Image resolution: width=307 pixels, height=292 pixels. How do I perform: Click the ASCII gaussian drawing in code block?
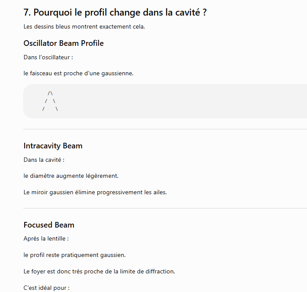(x=50, y=101)
